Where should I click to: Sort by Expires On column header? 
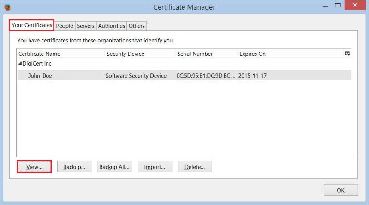291,54
